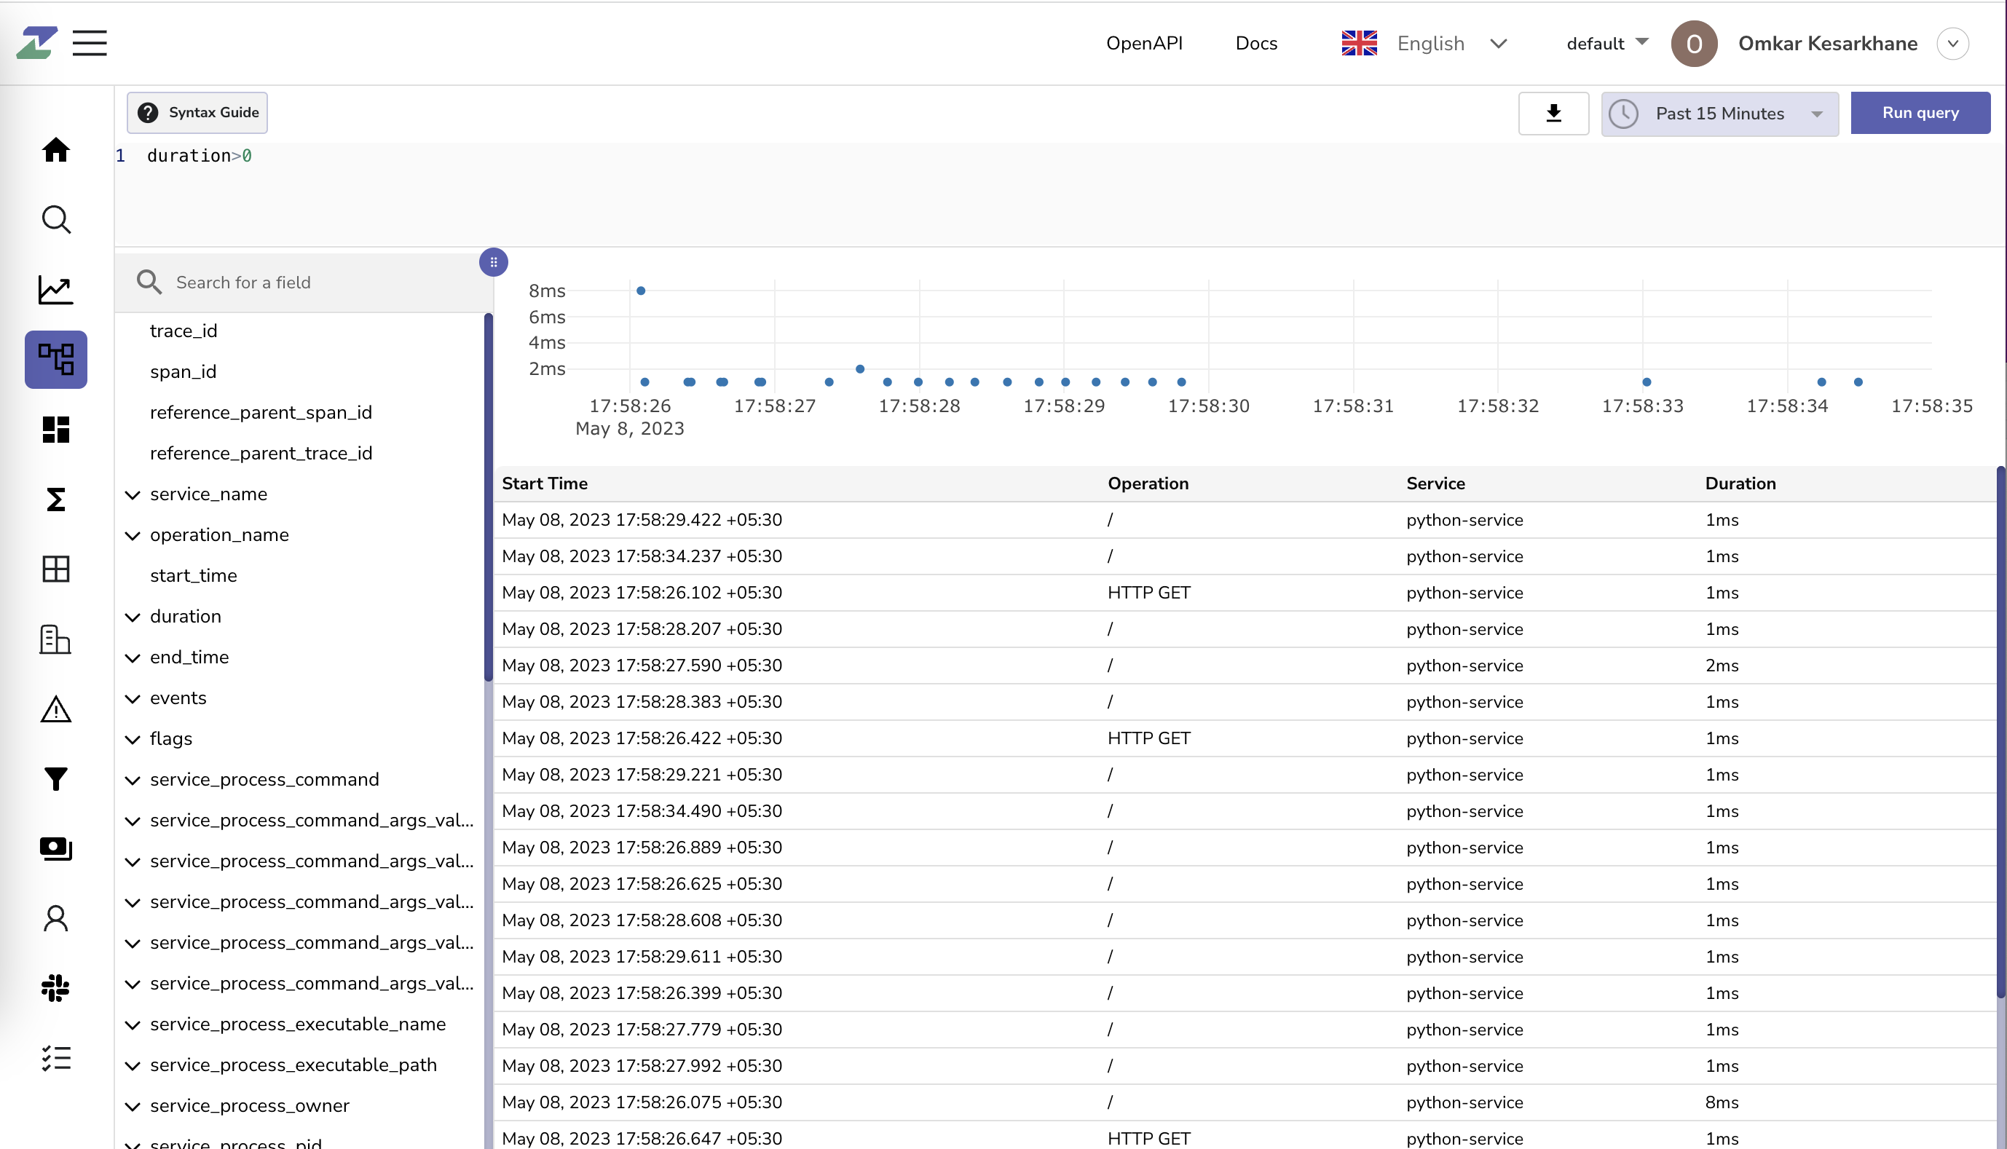Select the reference_parent_span_id field

pos(261,412)
